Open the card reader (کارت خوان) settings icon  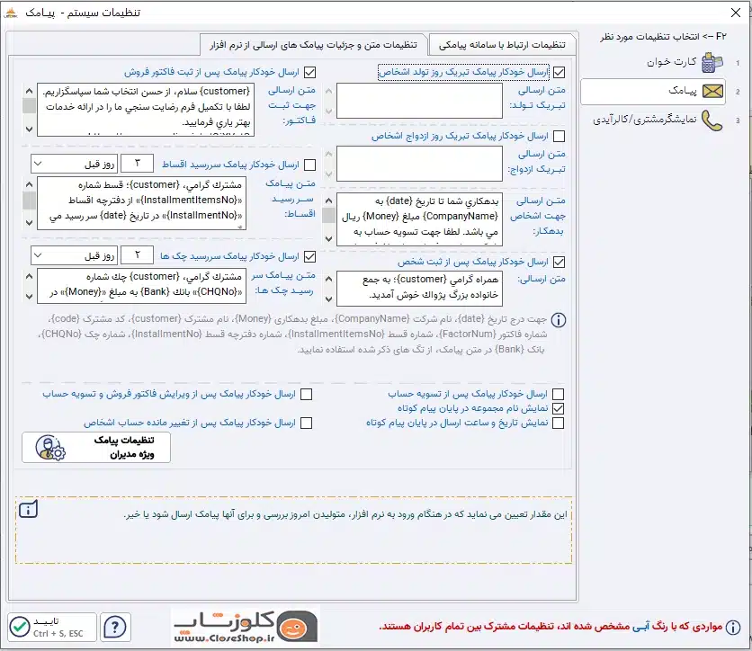(712, 62)
